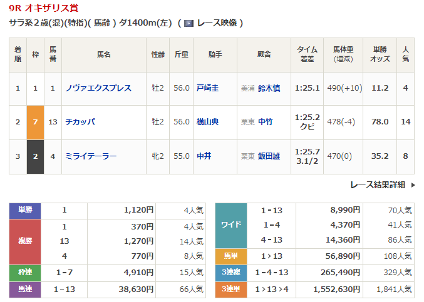Select horse ミライテーラー link
This screenshot has width=424, height=302.
coord(91,156)
